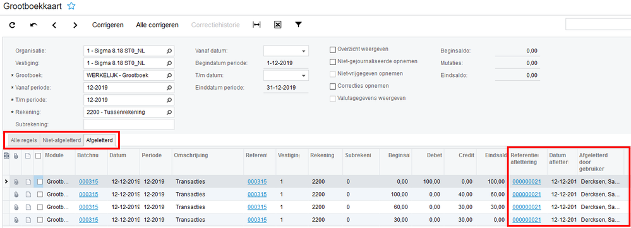Click the refresh icon in the toolbar

pyautogui.click(x=13, y=25)
